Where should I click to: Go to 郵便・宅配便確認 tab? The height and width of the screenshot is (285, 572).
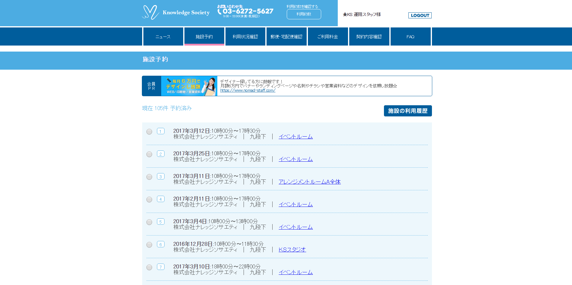tap(286, 36)
